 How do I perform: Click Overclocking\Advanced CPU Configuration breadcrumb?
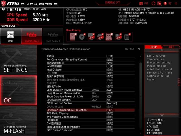point(65,49)
